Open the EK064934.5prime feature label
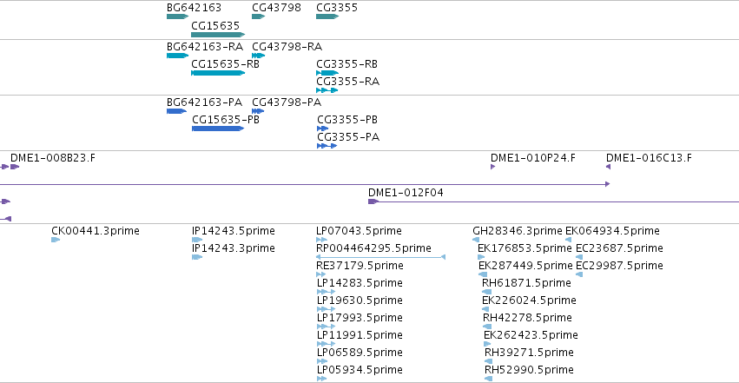The width and height of the screenshot is (739, 383). click(612, 231)
